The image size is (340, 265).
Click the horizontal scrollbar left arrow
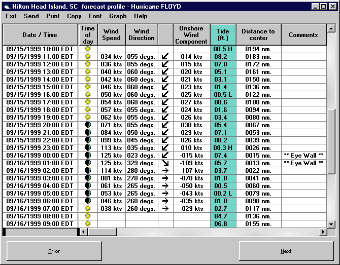[x=84, y=232]
